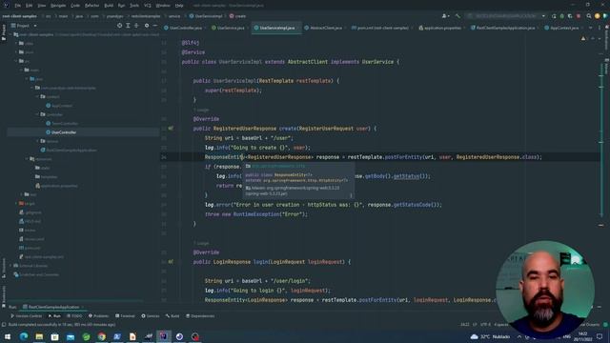Click gutter implements icon beside login method
The width and height of the screenshot is (610, 343).
tap(171, 262)
